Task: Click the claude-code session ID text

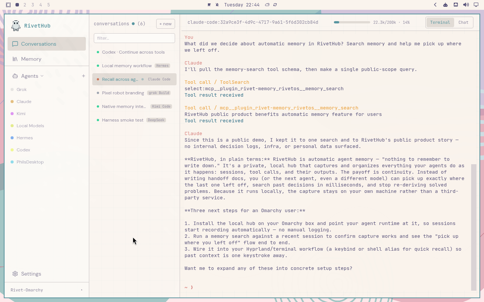Action: [253, 22]
